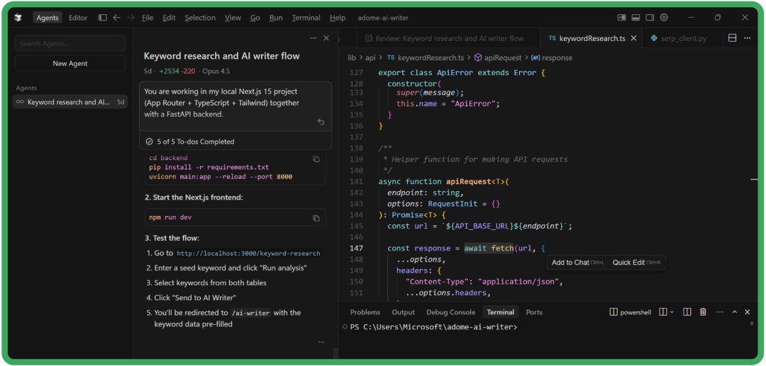Image resolution: width=766 pixels, height=366 pixels.
Task: Copy the npm run dev command
Action: (316, 218)
